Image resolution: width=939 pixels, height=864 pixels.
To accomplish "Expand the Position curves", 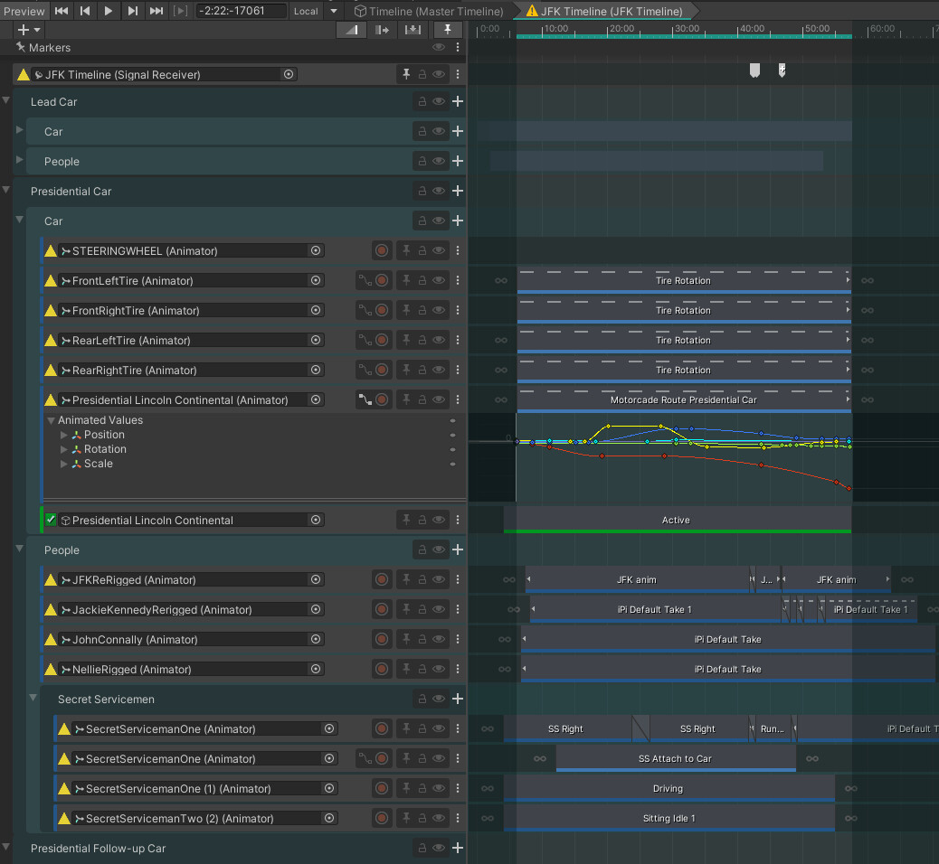I will (x=64, y=435).
